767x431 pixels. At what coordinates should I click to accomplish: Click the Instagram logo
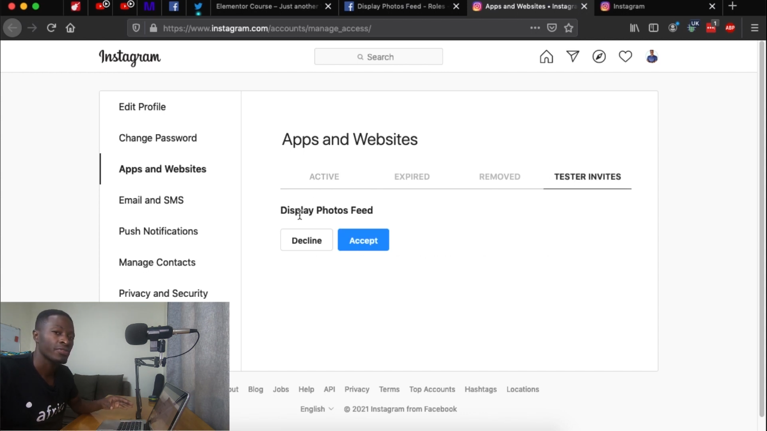point(130,57)
